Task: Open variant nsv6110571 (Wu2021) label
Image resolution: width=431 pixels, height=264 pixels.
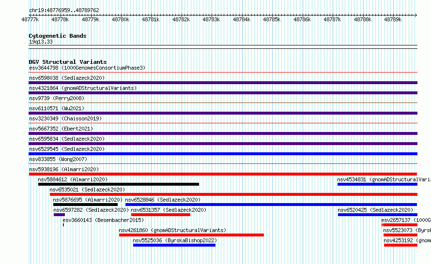Action: tap(57, 108)
